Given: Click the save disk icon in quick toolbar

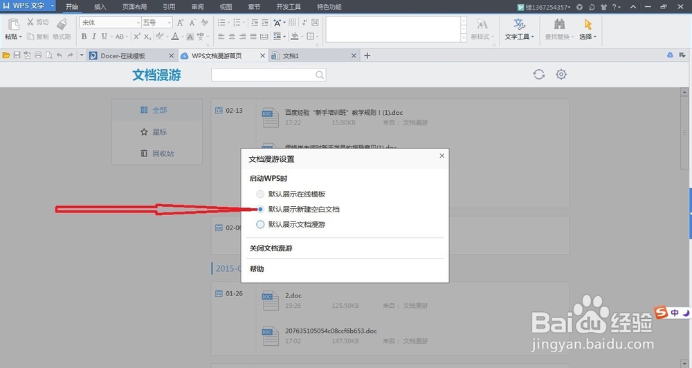Looking at the screenshot, I should tap(17, 55).
